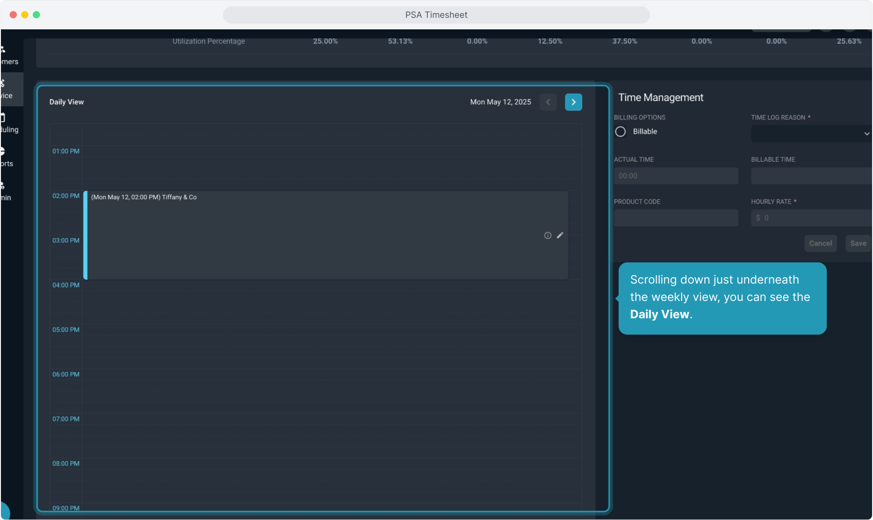Select the Billable radio option
Screen dimensions: 873x520
[621, 131]
